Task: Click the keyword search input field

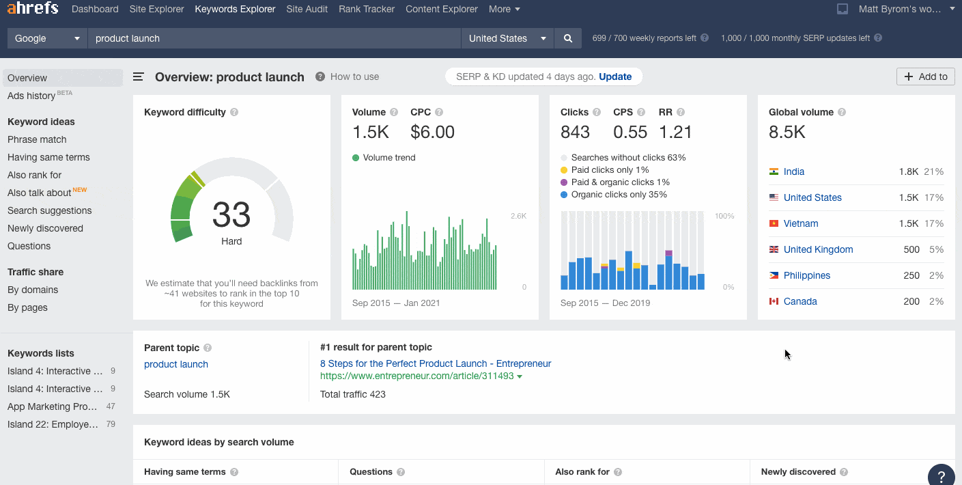Action: point(274,38)
